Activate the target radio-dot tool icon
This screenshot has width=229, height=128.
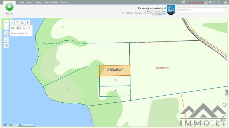(x=28, y=22)
